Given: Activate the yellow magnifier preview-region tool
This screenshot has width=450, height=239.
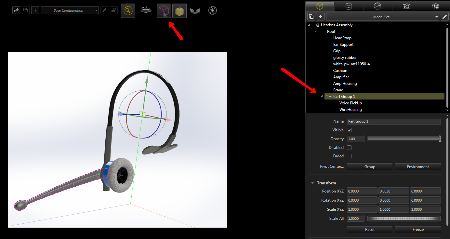Looking at the screenshot, I should coord(128,11).
